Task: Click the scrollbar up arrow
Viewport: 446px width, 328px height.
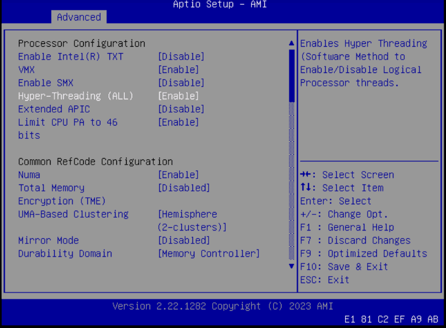Action: (291, 42)
